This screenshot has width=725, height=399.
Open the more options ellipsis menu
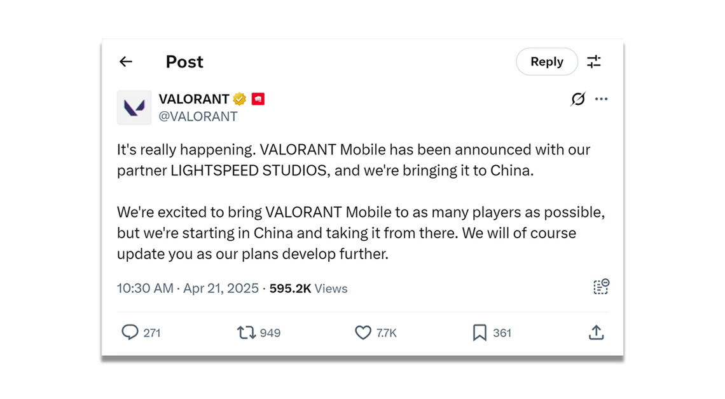click(x=602, y=99)
